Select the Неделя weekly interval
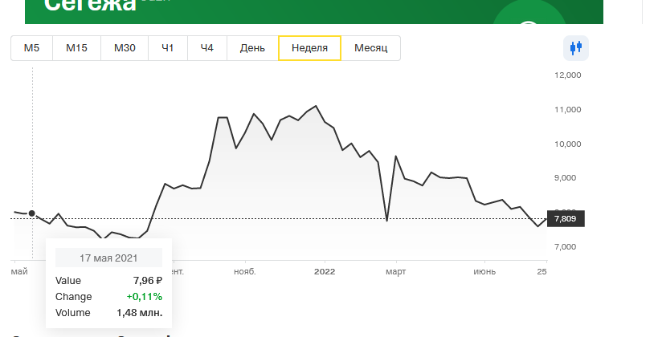The width and height of the screenshot is (658, 337). (309, 48)
